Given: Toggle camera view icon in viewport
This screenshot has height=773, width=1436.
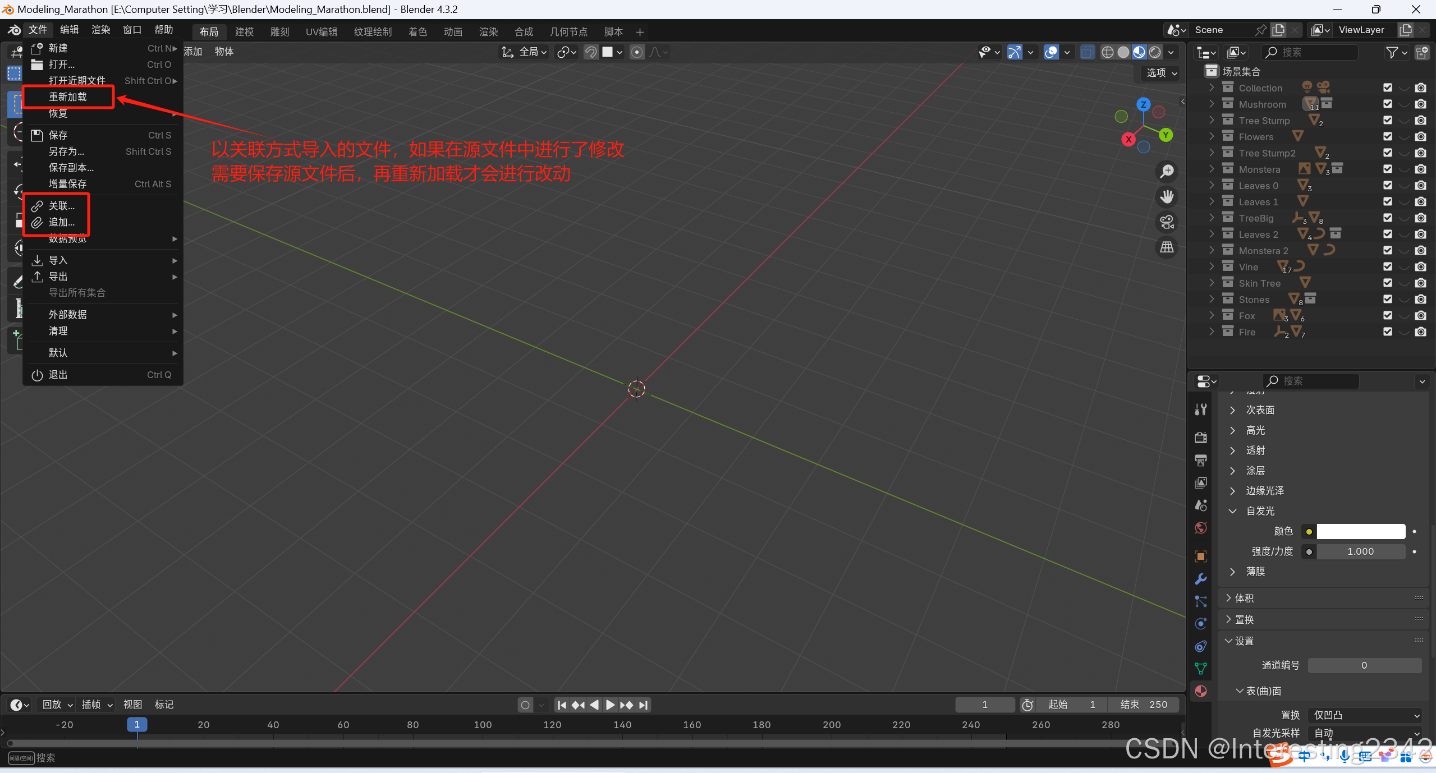Looking at the screenshot, I should click(1167, 222).
